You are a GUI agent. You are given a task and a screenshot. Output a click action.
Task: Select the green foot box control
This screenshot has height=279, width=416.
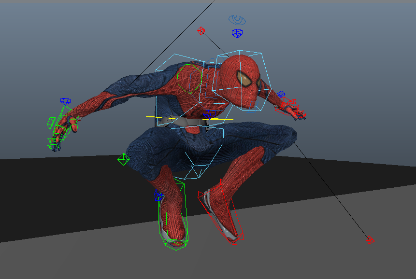point(173,215)
